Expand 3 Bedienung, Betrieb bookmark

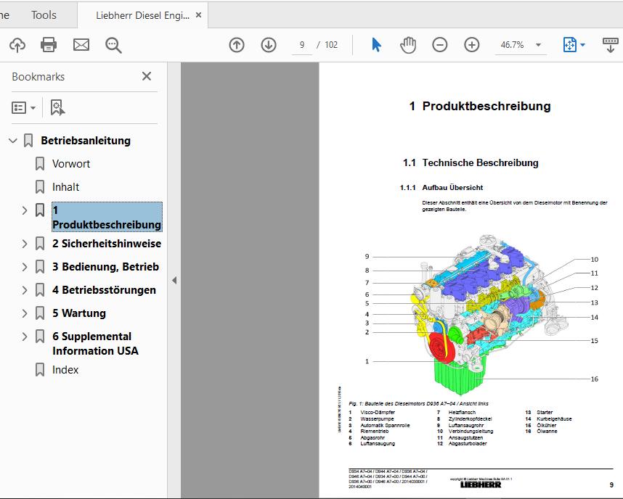coord(25,267)
